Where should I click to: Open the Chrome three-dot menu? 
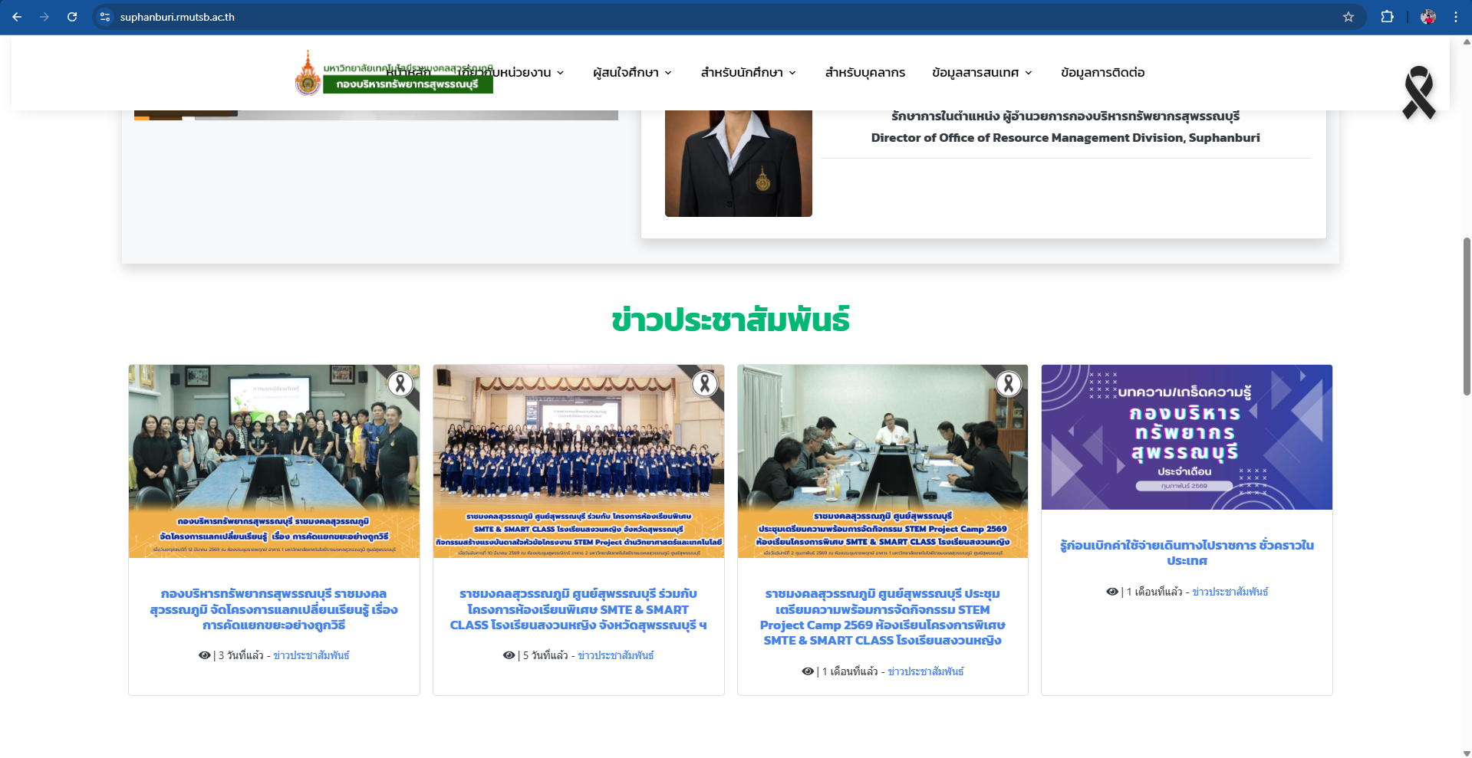pos(1455,17)
